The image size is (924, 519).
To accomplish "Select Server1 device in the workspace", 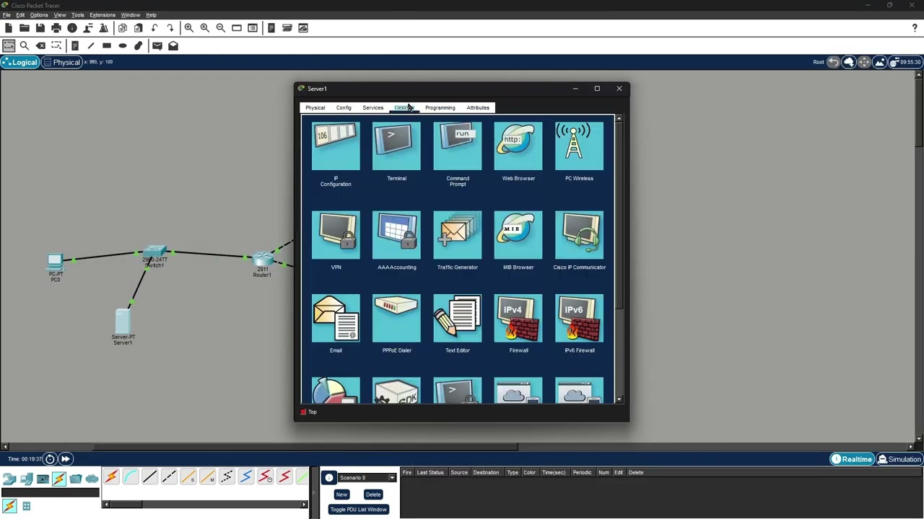I will pyautogui.click(x=123, y=320).
